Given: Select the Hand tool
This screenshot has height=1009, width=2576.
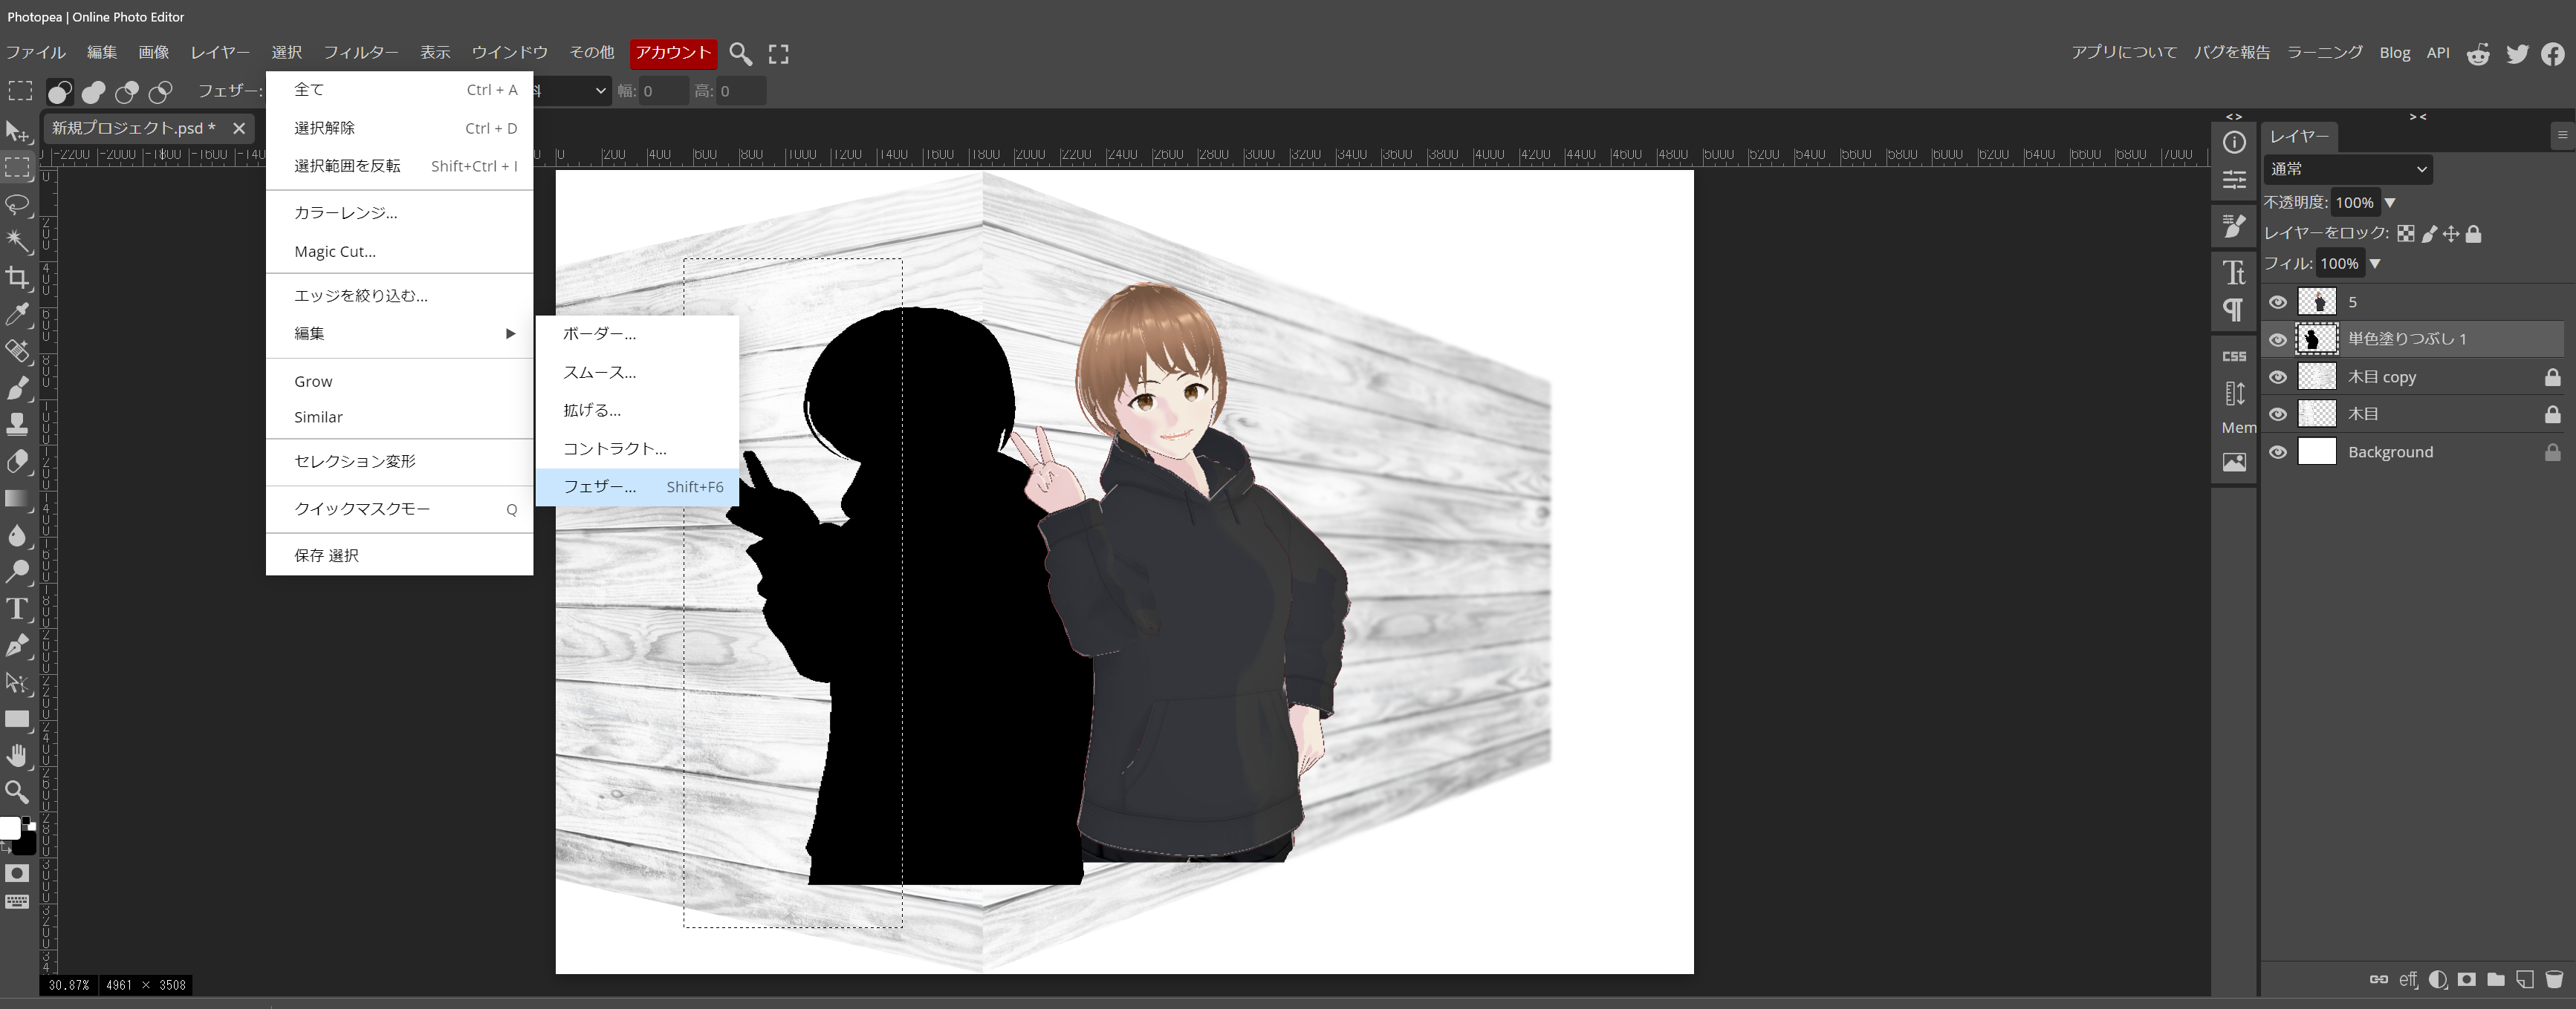Looking at the screenshot, I should coord(17,755).
